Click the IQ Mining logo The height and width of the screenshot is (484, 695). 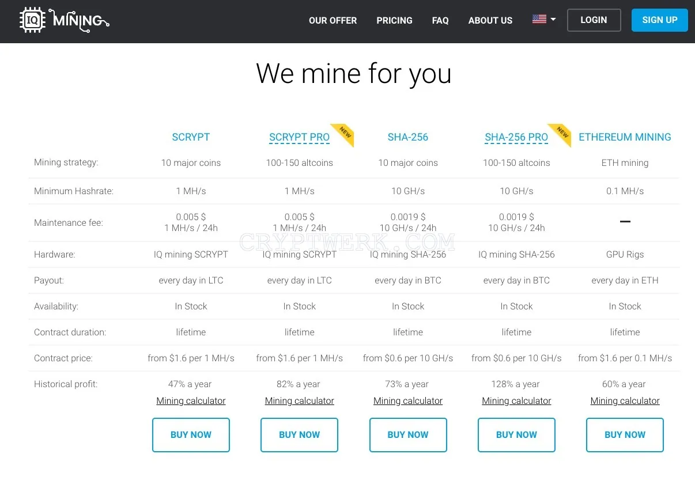pyautogui.click(x=64, y=20)
